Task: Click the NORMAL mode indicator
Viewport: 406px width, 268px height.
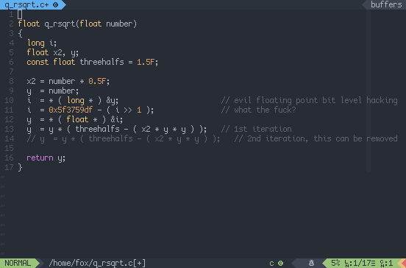Action: pos(18,263)
